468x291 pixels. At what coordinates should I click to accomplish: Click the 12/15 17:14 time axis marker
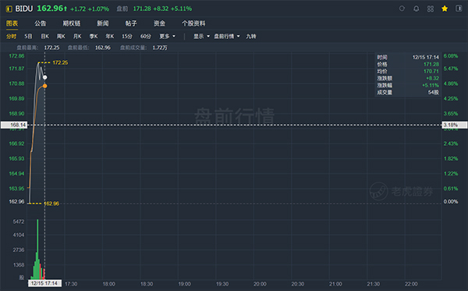(44, 283)
